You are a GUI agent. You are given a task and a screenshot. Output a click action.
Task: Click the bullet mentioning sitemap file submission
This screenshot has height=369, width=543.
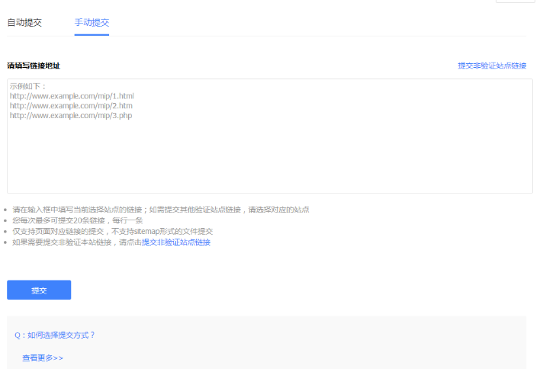[112, 231]
